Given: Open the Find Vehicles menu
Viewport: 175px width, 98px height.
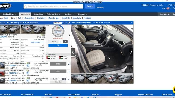Looking at the screenshot, I should click(10, 14).
